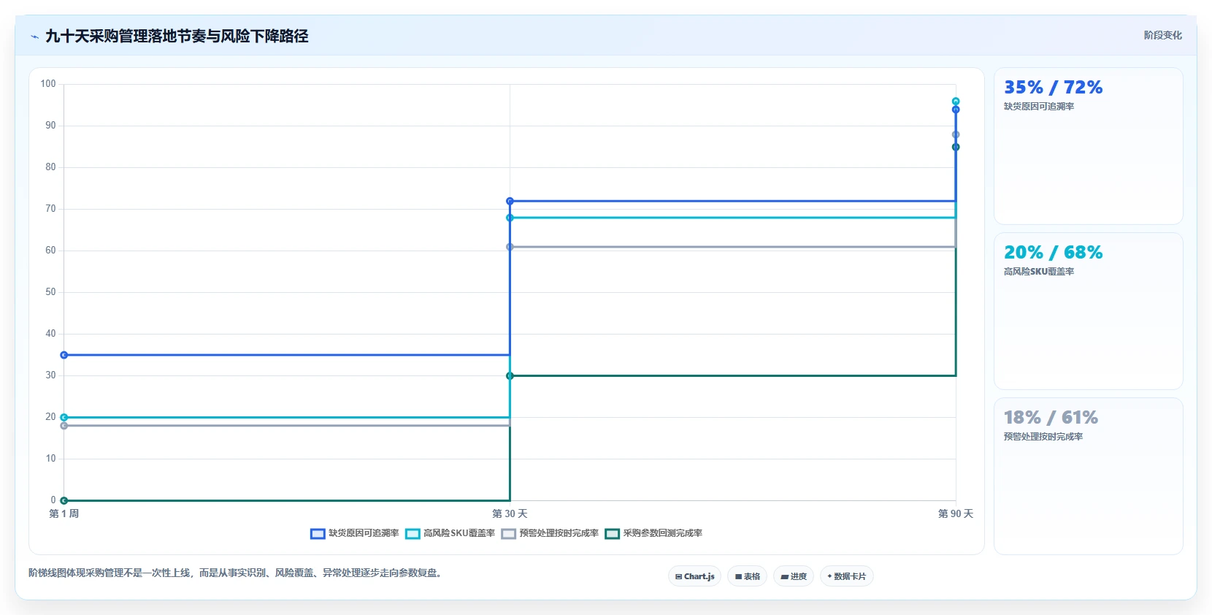Viewport: 1212px width, 615px height.
Task: Toggle the 高风险SKU覆盖率 legend series
Action: click(x=450, y=534)
